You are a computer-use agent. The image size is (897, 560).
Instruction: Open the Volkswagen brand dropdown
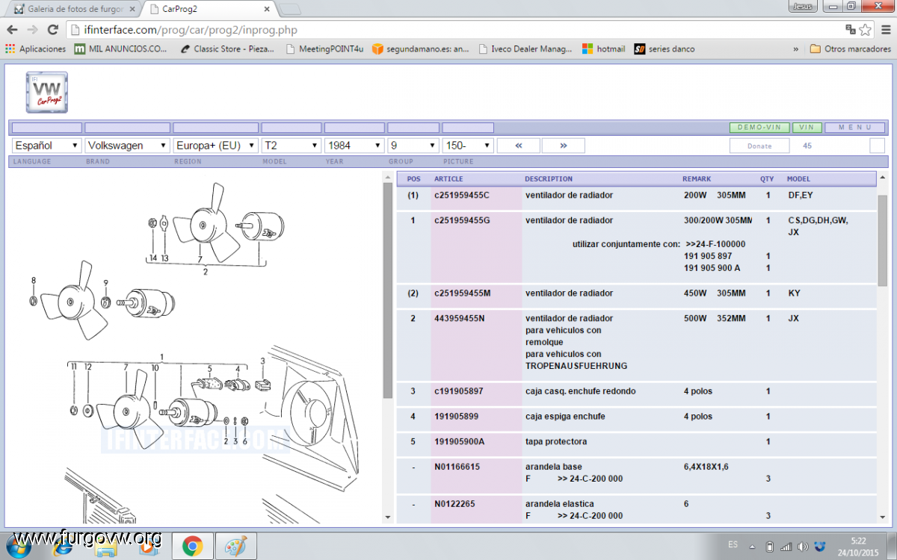click(127, 146)
